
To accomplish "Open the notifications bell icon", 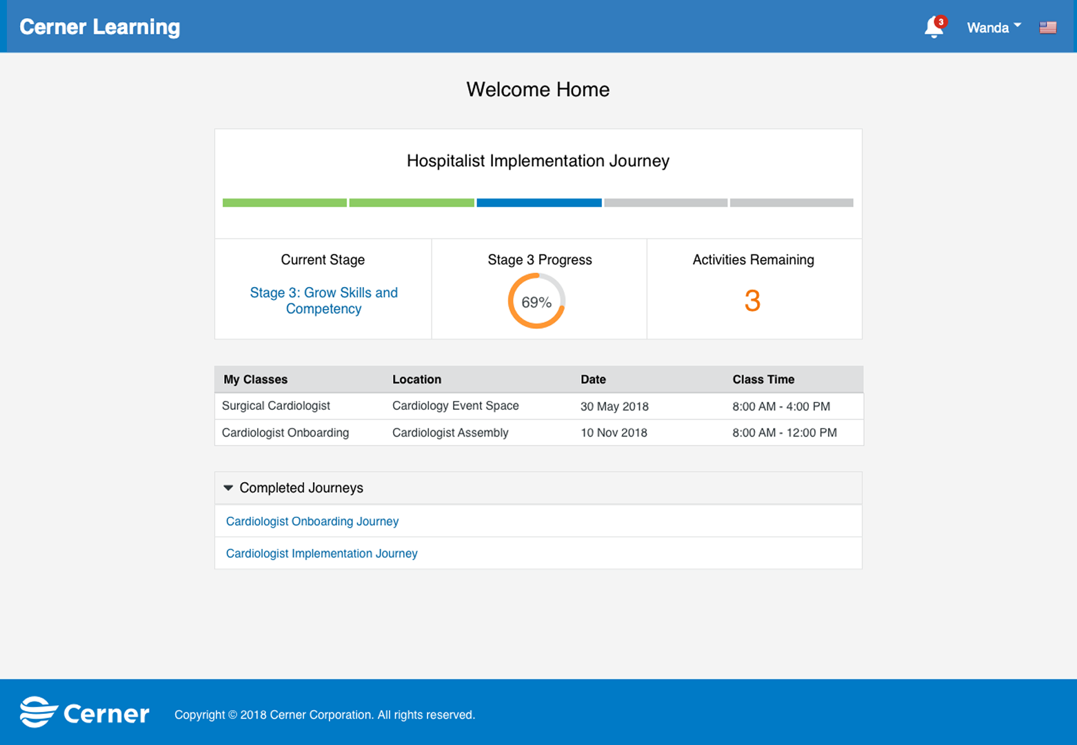I will pyautogui.click(x=934, y=27).
